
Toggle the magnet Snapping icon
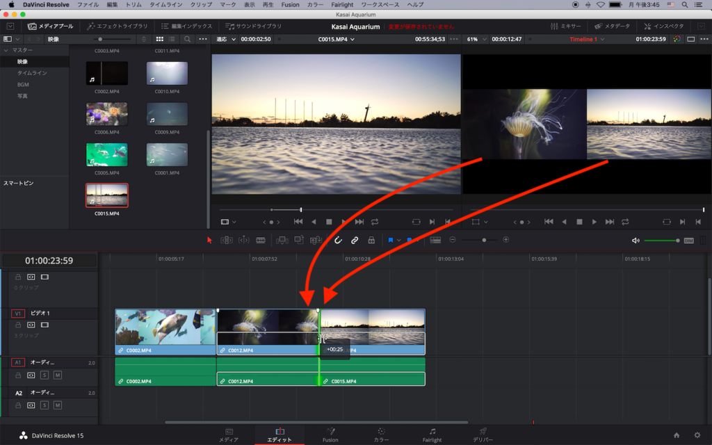pos(338,240)
